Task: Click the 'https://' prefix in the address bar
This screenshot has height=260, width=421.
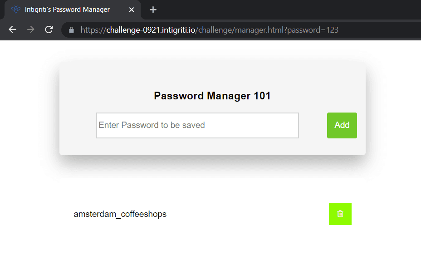Action: point(93,30)
